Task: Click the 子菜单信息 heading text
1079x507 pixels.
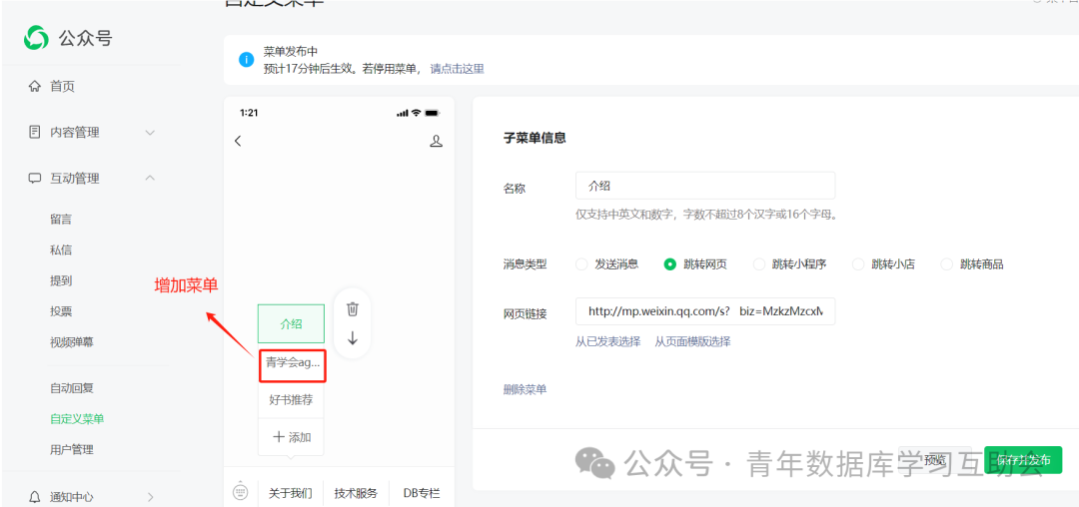Action: tap(535, 138)
